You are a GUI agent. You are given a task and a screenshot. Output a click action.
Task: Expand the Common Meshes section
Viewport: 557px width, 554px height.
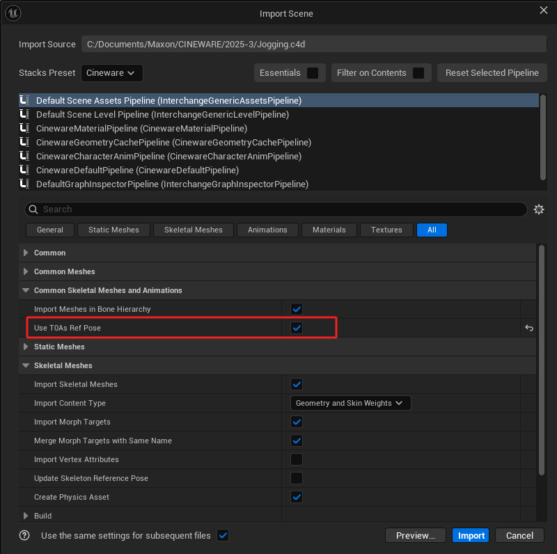26,271
